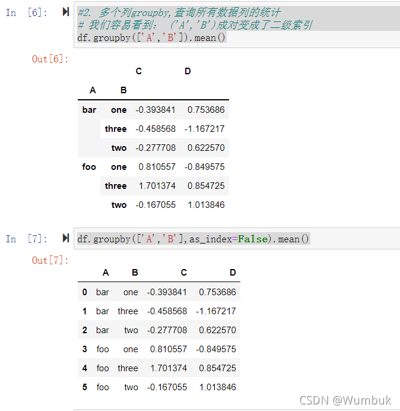The width and height of the screenshot is (400, 411).
Task: Click the In [6] prompt label
Action: point(27,12)
